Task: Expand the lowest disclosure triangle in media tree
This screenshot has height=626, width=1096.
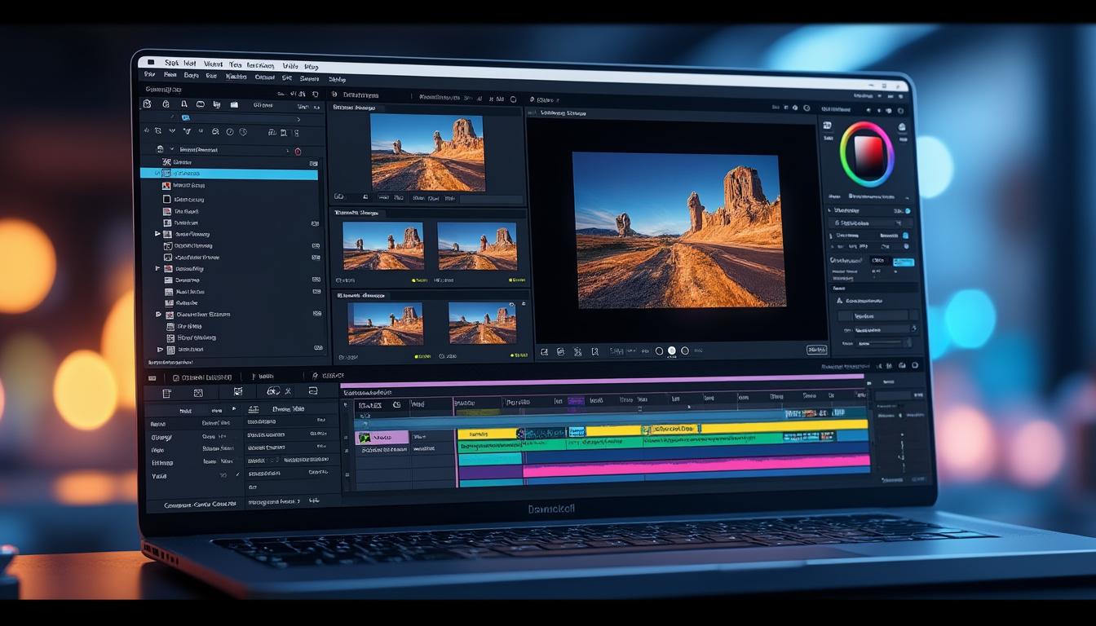Action: 160,349
